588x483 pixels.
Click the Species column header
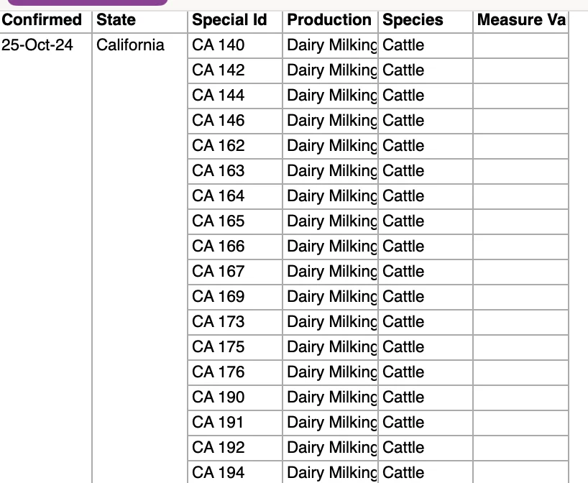tap(426, 20)
